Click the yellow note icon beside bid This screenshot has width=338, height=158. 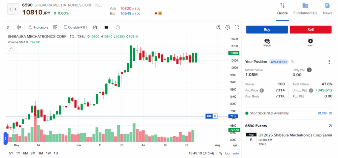click(x=160, y=14)
